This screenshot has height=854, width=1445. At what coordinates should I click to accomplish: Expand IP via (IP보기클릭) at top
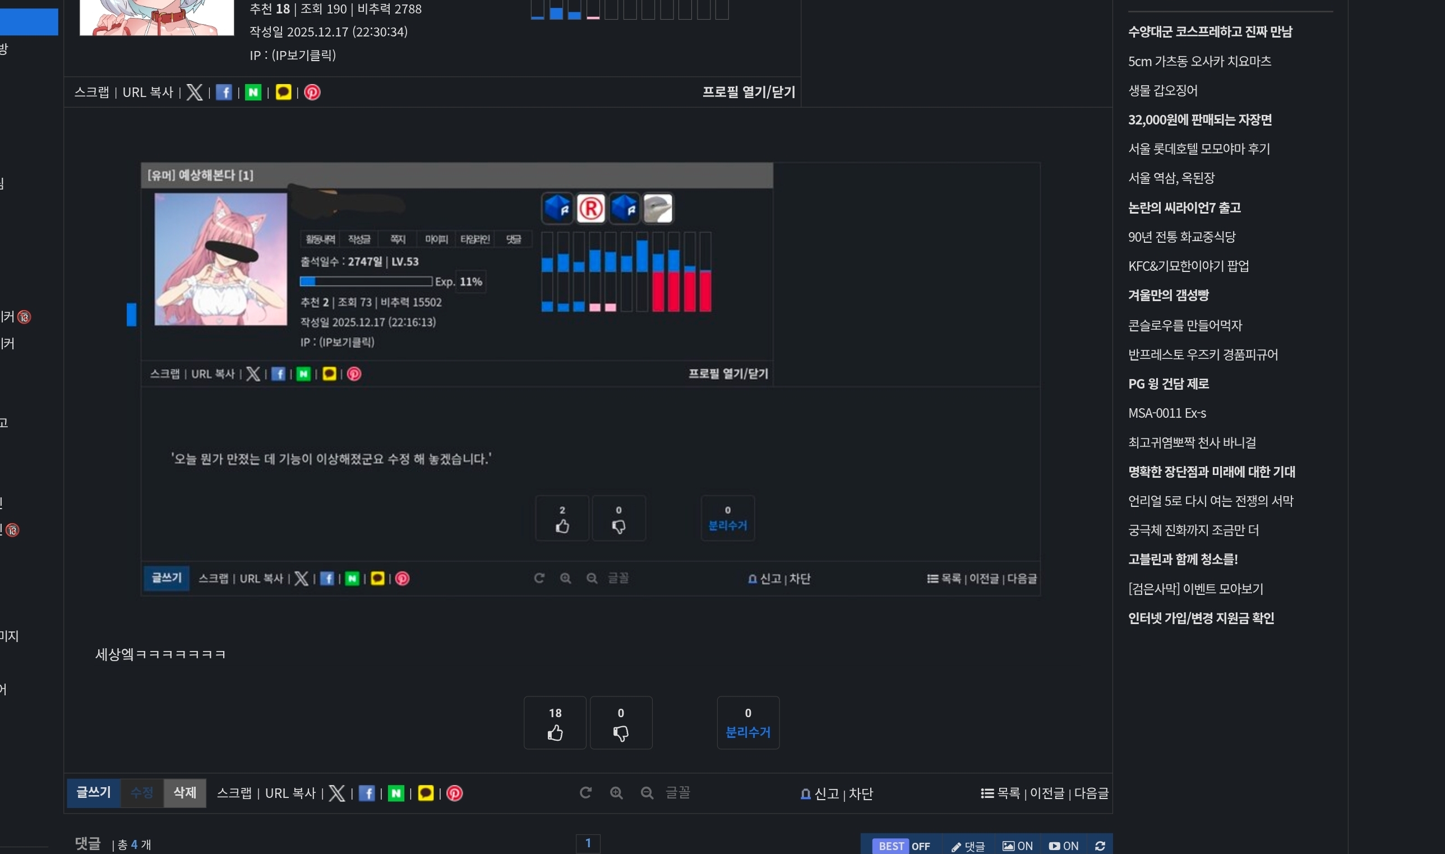[x=303, y=56]
